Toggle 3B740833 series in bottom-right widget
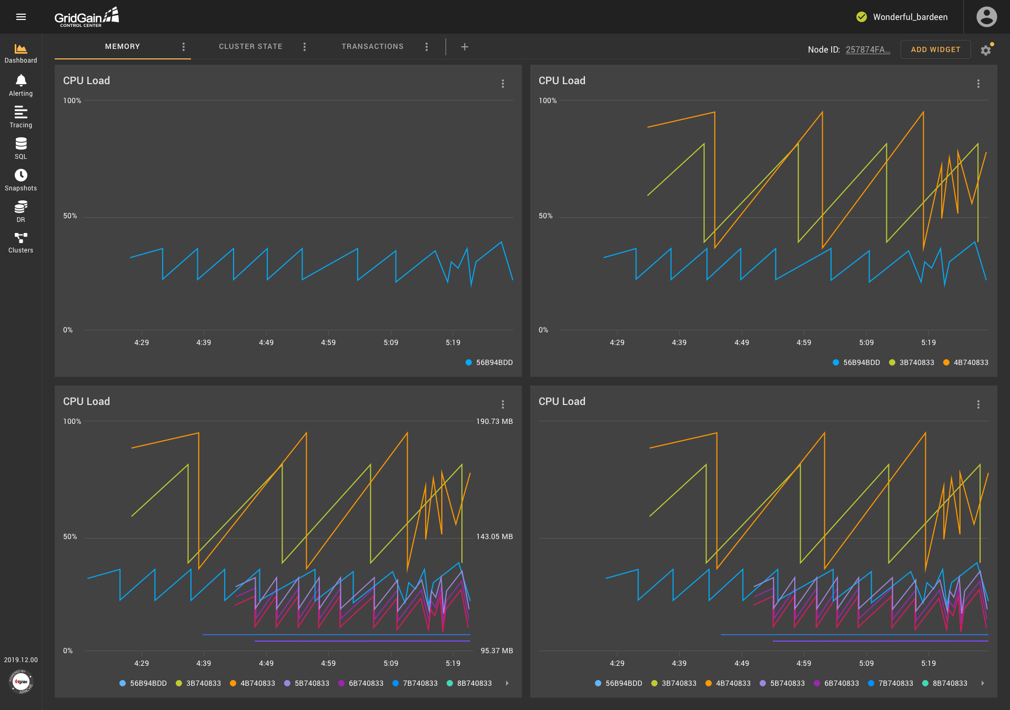Screen dimensions: 1010x710 tap(674, 683)
